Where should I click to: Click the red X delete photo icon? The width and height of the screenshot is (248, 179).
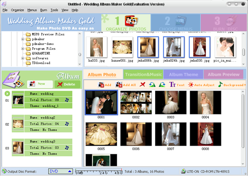(142, 85)
